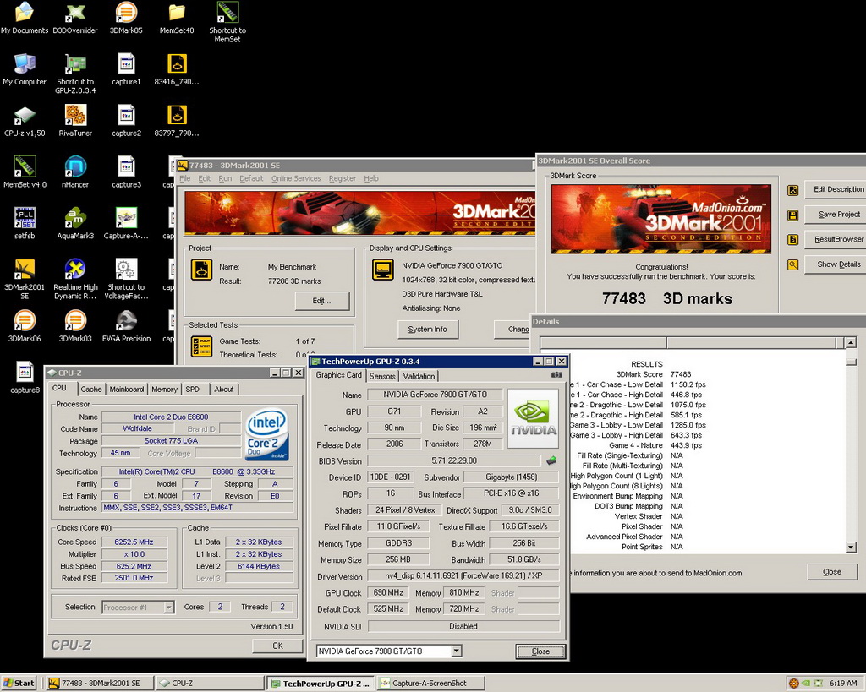Switch to Sensors tab in GPU-Z
The width and height of the screenshot is (866, 692).
[382, 376]
